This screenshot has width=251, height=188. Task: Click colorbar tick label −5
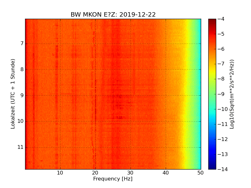pyautogui.click(x=221, y=34)
